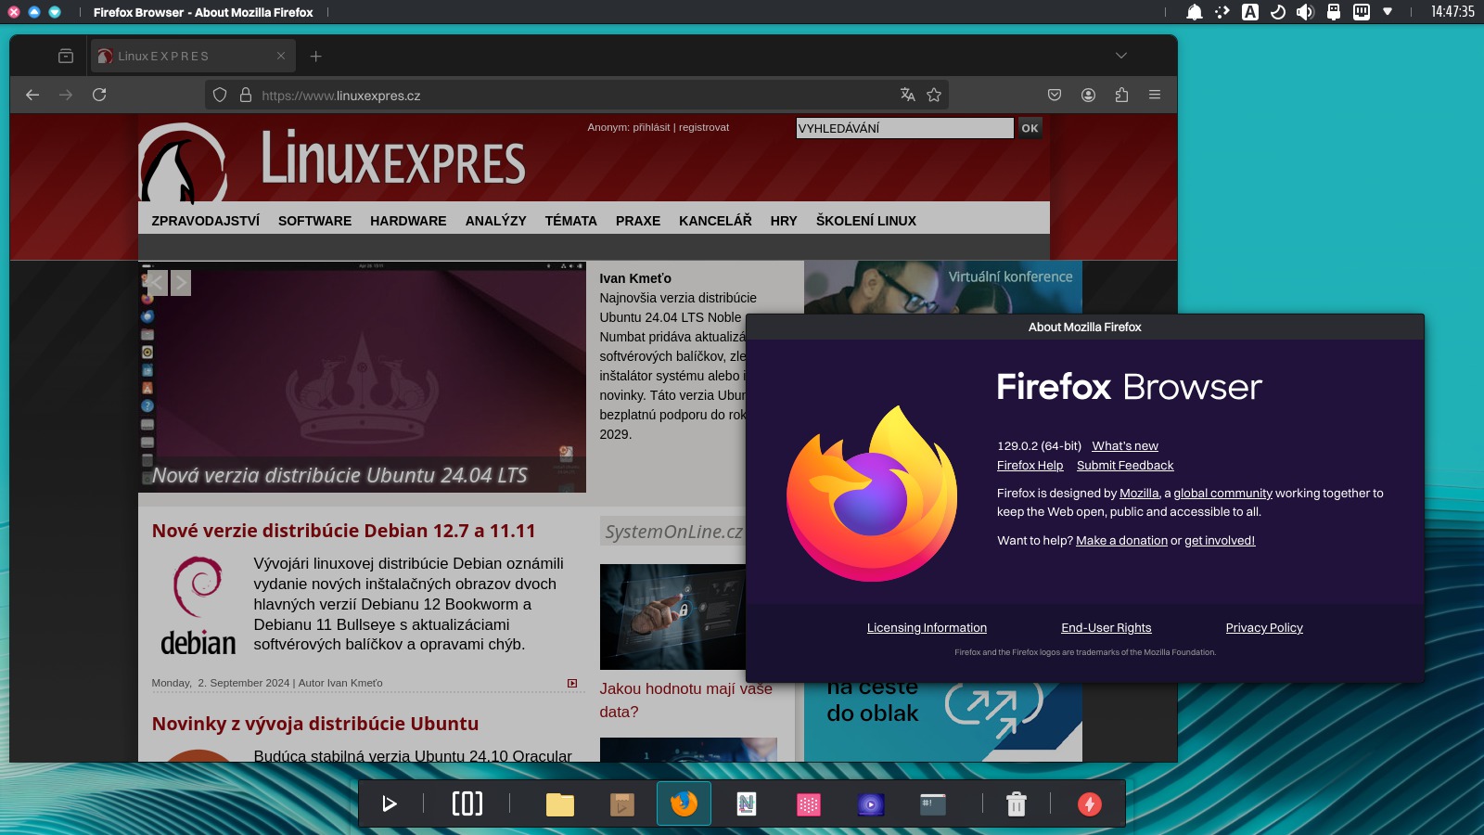The width and height of the screenshot is (1484, 835).
Task: Open the PRAXE menu item
Action: point(638,221)
